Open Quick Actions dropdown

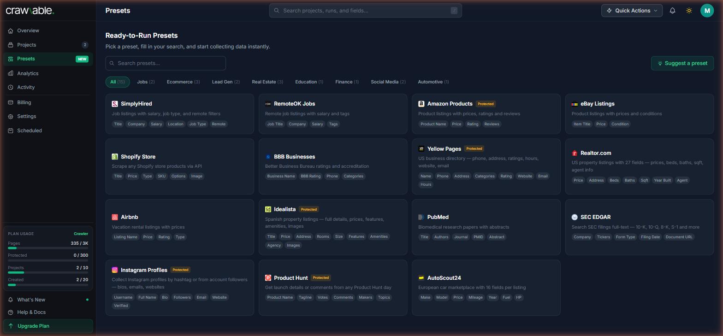pos(632,11)
